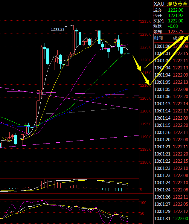
Task: Click the tick entry at 10:01:06
Action: [x=170, y=97]
